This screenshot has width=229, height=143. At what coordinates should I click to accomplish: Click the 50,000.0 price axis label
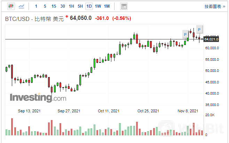click(212, 71)
